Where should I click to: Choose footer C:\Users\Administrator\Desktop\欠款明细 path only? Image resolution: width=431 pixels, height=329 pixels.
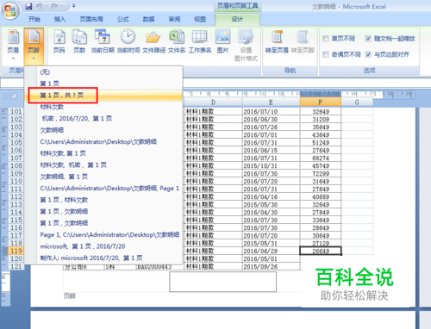click(103, 141)
